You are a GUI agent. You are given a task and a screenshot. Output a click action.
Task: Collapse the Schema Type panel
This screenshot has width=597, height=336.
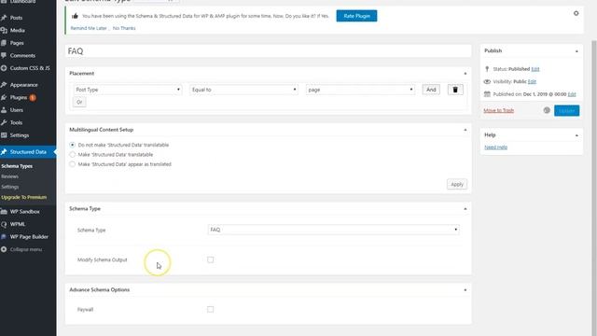click(465, 209)
